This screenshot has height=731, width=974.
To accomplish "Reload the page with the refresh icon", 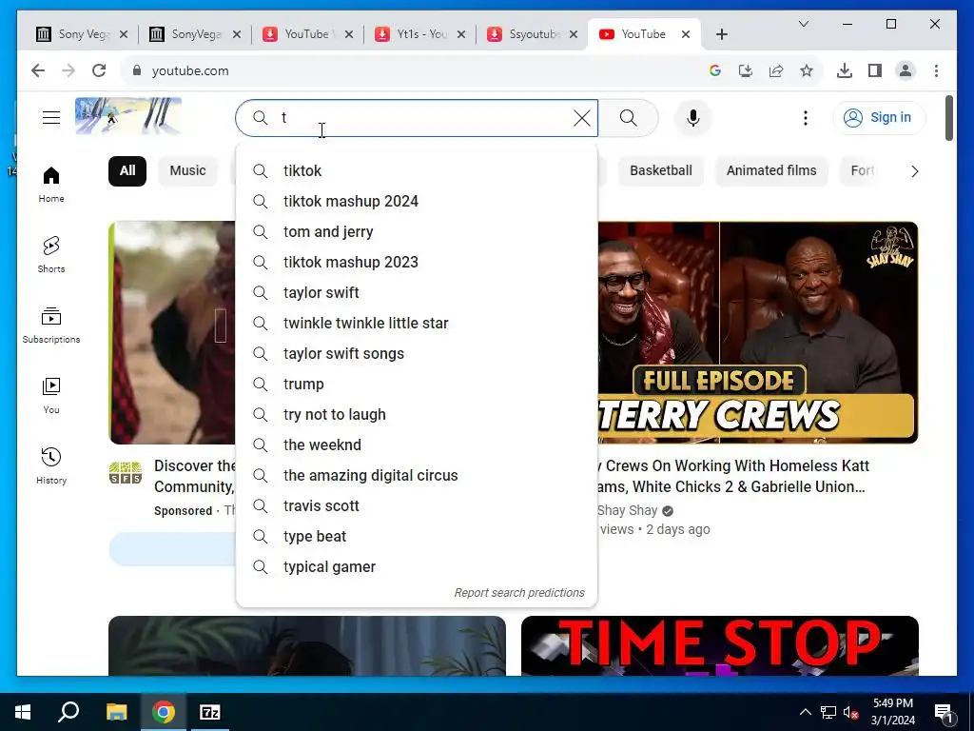I will coord(99,70).
